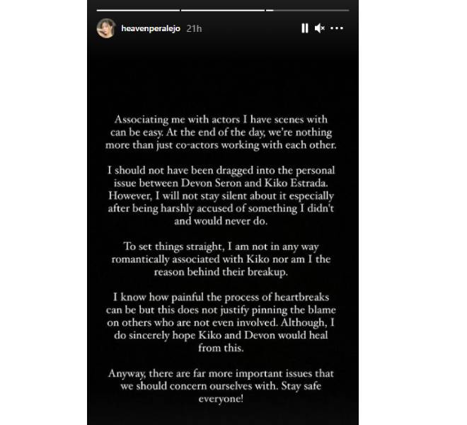Click the closing line "Stay safe everyone!"
This screenshot has width=467, height=425.
(260, 392)
